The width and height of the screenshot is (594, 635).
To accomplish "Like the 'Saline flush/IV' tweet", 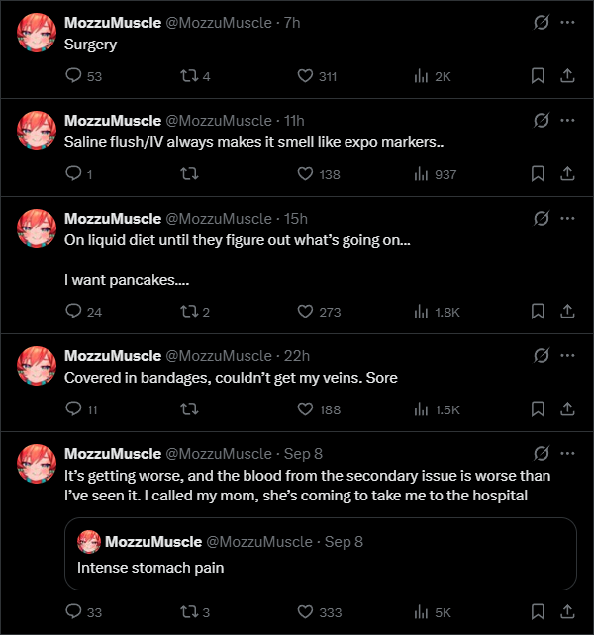I will pyautogui.click(x=319, y=174).
